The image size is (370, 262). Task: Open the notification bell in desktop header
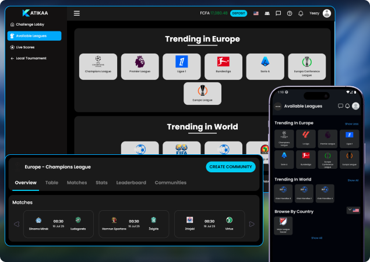[x=301, y=13]
